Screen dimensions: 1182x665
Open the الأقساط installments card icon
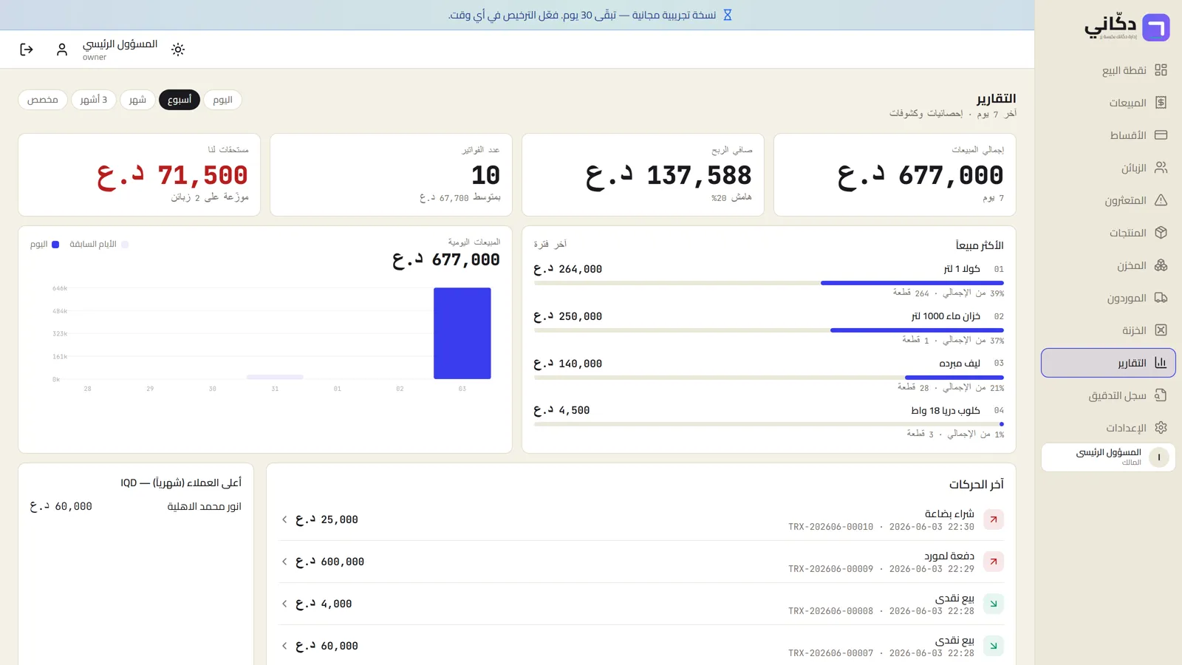[x=1161, y=135]
